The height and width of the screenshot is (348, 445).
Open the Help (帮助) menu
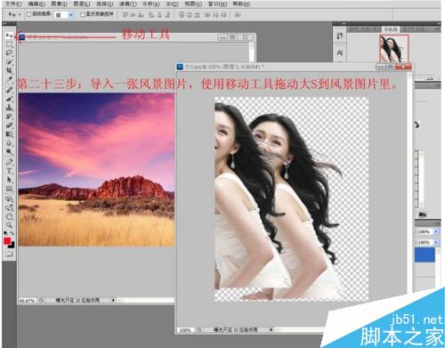point(241,4)
